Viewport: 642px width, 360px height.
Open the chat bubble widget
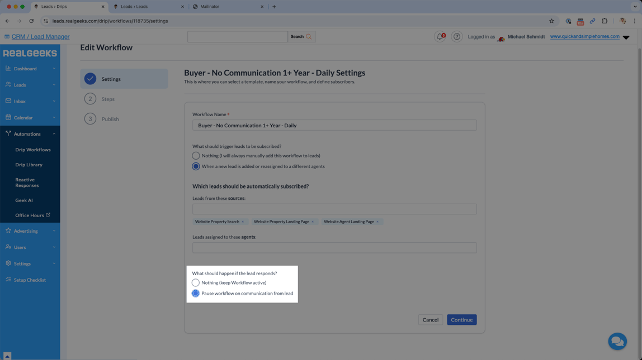tap(617, 341)
